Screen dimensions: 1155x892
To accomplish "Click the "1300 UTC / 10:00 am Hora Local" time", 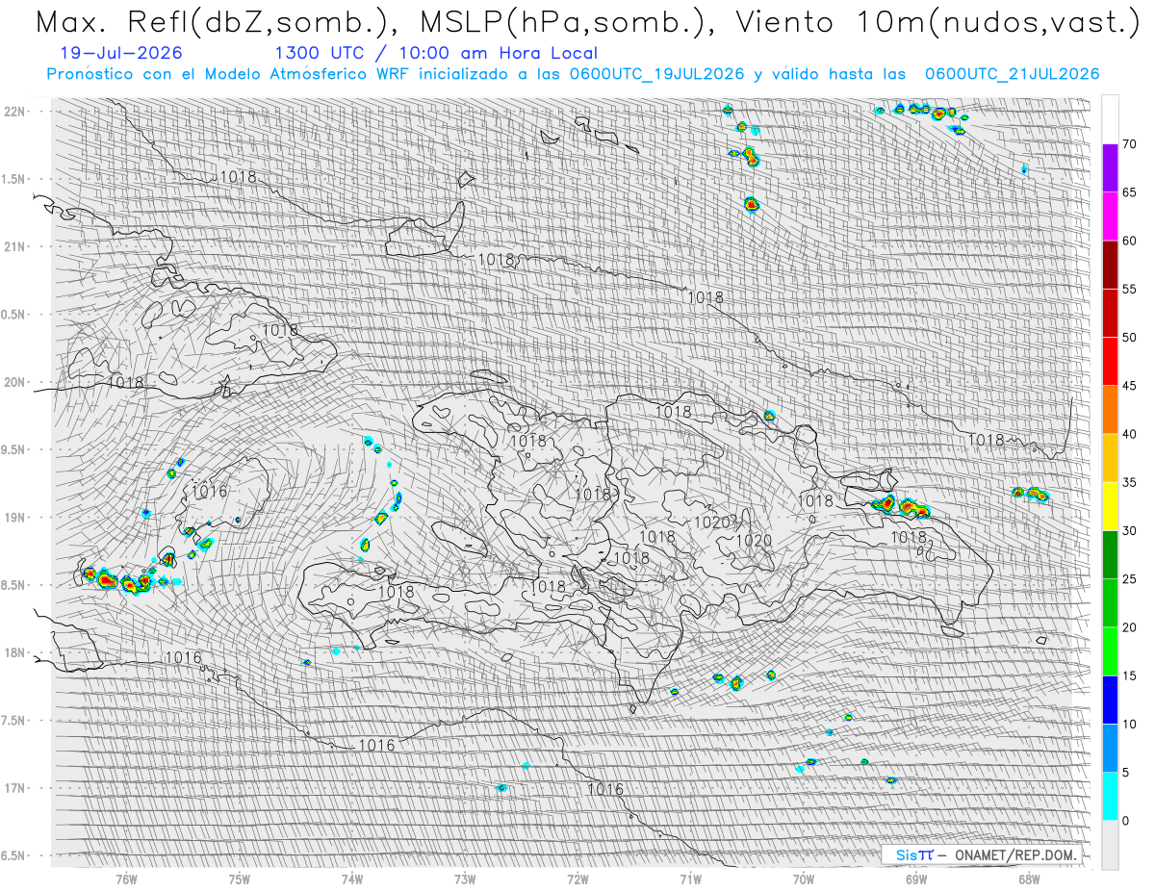I will [435, 54].
